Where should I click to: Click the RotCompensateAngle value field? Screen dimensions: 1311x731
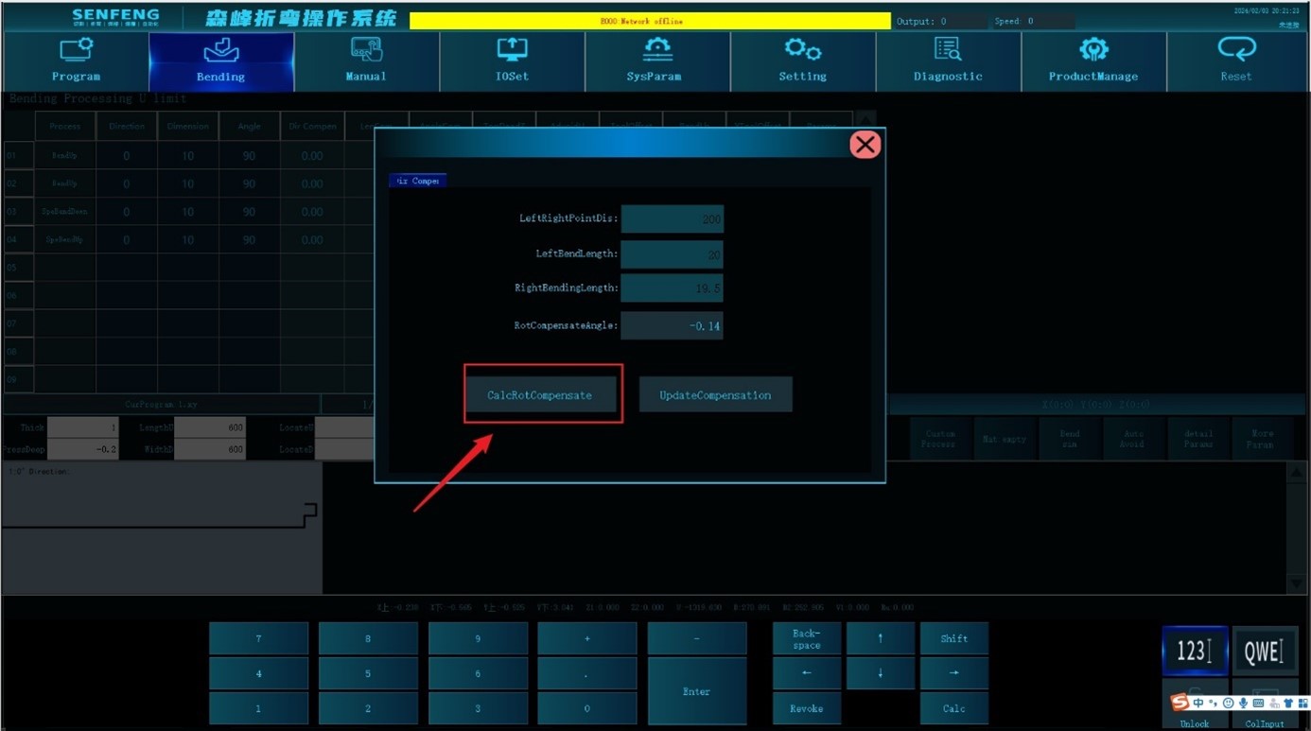click(x=672, y=325)
